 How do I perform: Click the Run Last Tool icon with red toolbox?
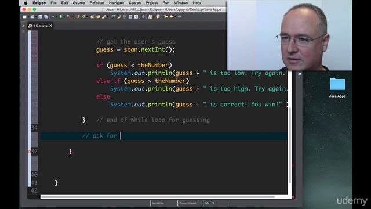point(68,17)
